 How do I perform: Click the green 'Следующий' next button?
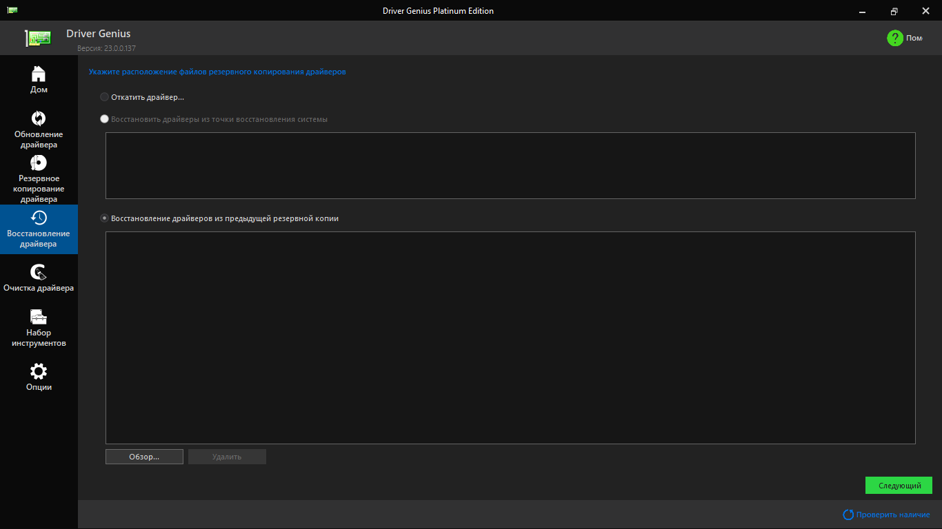tap(899, 486)
